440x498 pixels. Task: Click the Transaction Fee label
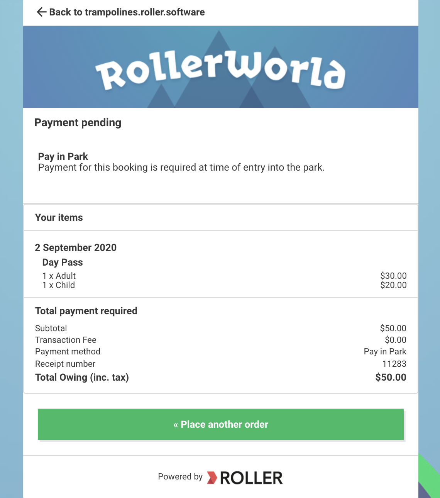tap(66, 340)
